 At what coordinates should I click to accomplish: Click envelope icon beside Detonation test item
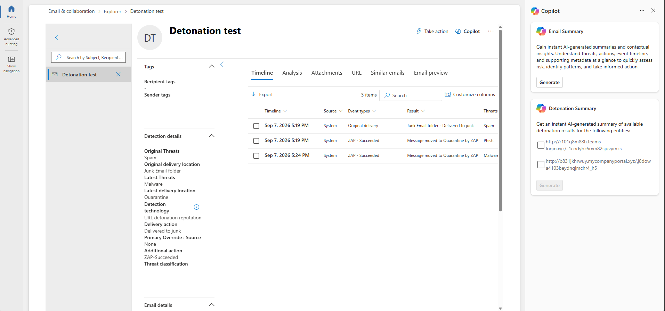(x=55, y=74)
